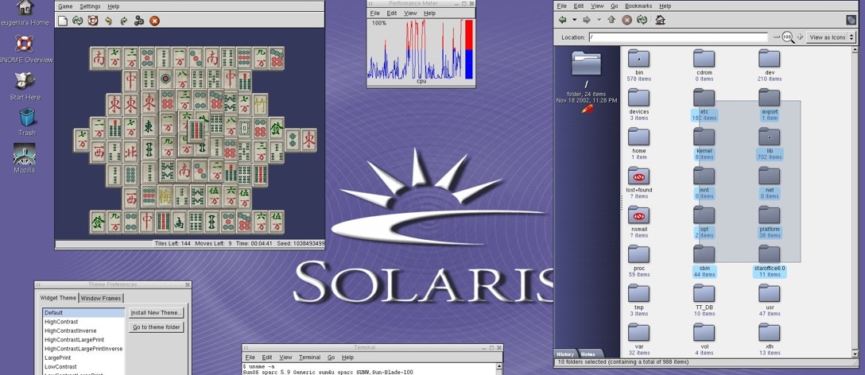This screenshot has width=865, height=375.
Task: Open the Game menu in Mahjongg
Action: (65, 6)
